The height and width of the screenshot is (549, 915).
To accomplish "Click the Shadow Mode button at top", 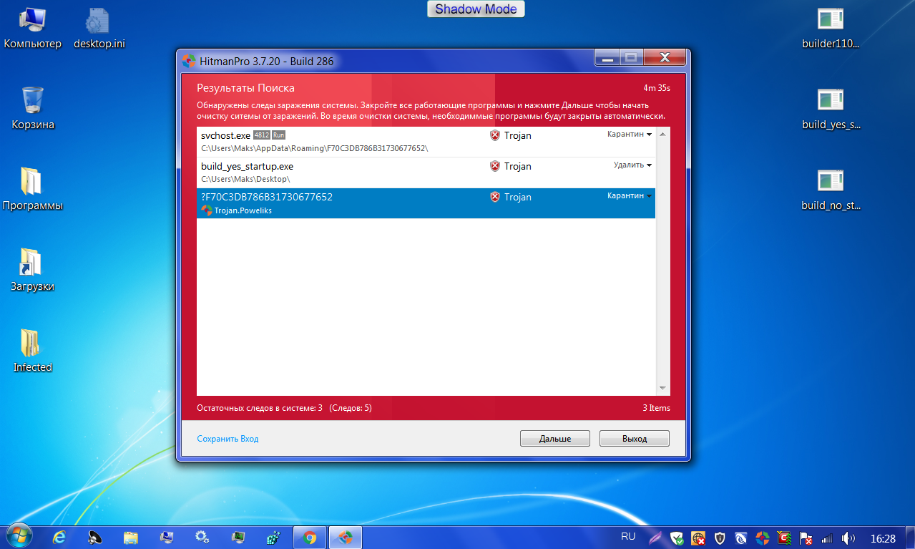I will [x=476, y=9].
